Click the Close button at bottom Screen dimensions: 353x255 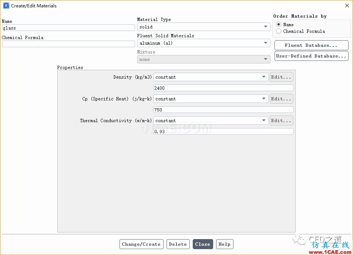203,244
